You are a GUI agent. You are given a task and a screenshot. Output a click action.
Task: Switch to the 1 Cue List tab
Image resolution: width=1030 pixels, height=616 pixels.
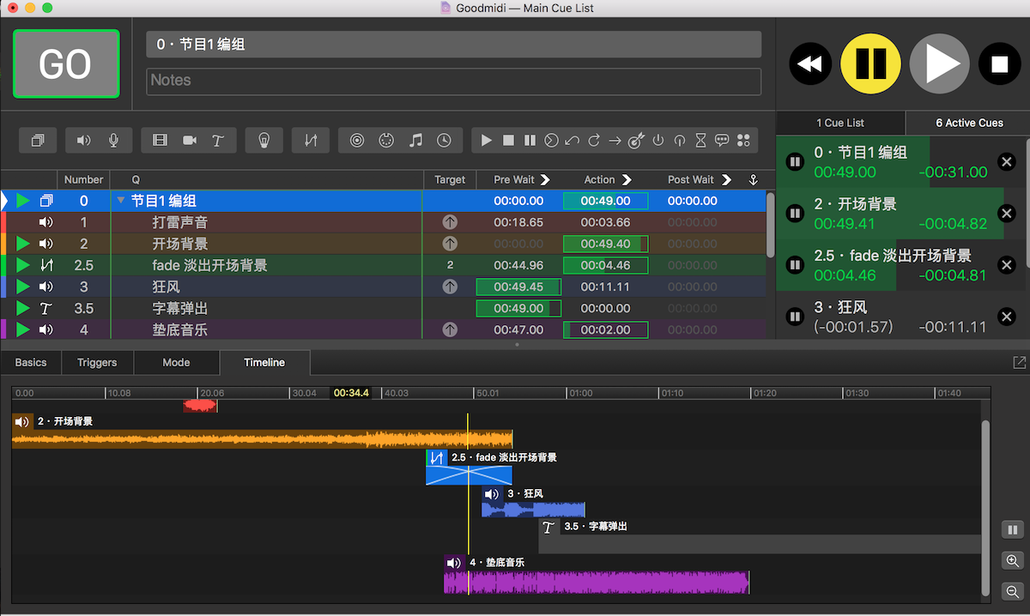(x=840, y=123)
